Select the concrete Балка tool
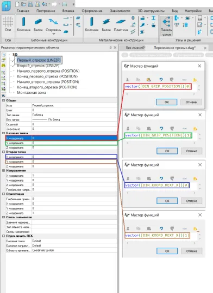Screen dimensions: 213x293 point(38,24)
